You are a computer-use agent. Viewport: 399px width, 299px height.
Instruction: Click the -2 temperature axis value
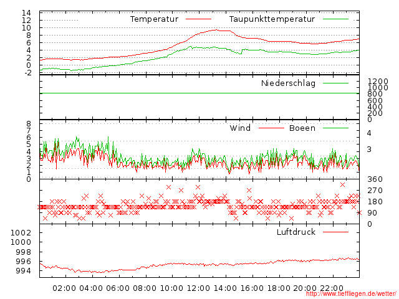click(x=28, y=73)
